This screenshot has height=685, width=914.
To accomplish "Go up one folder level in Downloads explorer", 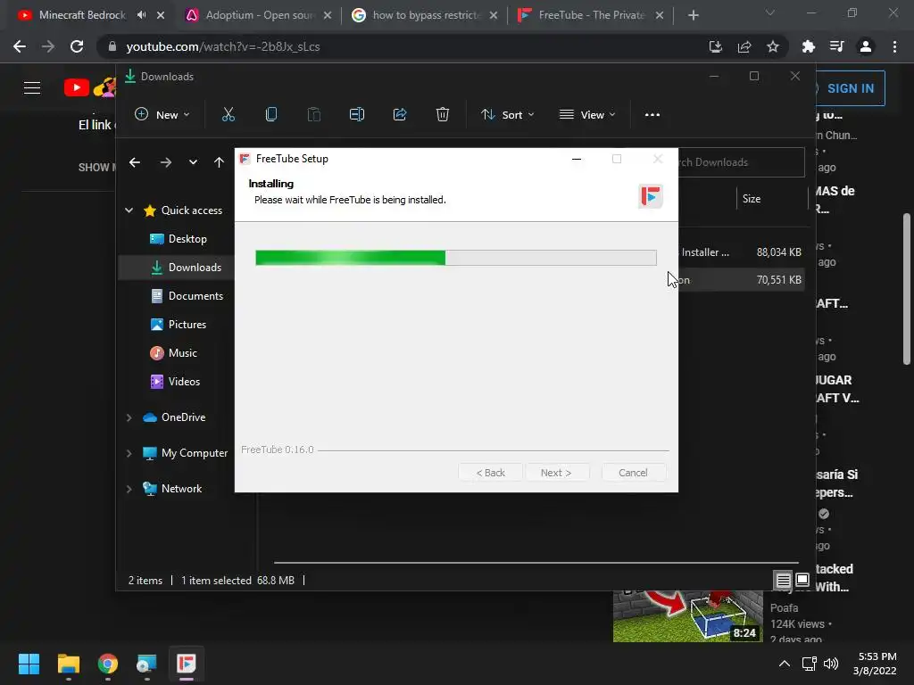I will [x=219, y=162].
